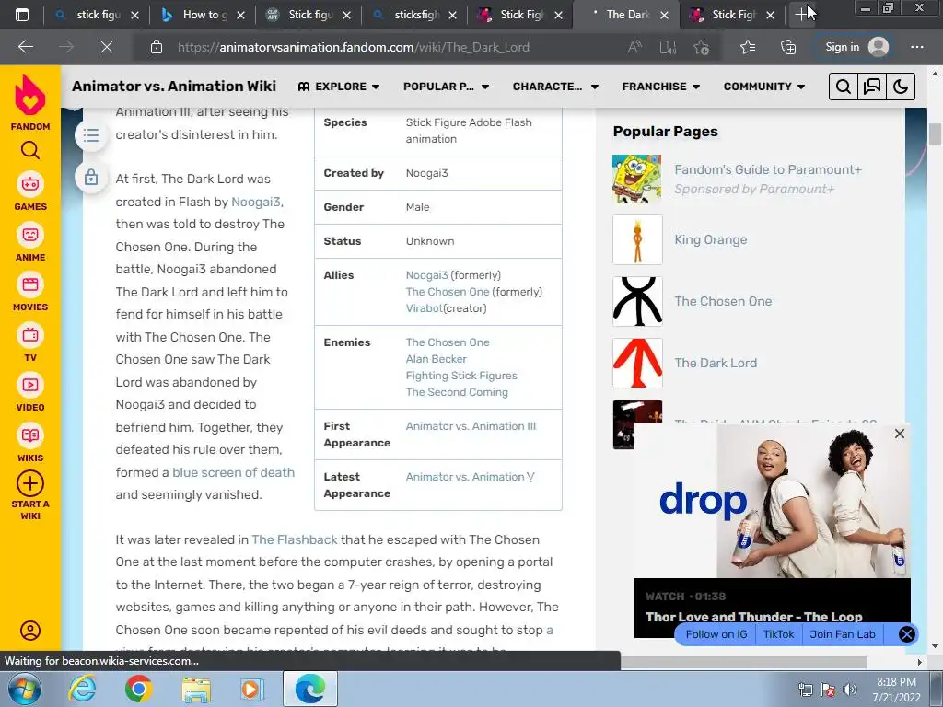Screen dimensions: 943x707
Task: Open a new browser tab
Action: coord(802,15)
